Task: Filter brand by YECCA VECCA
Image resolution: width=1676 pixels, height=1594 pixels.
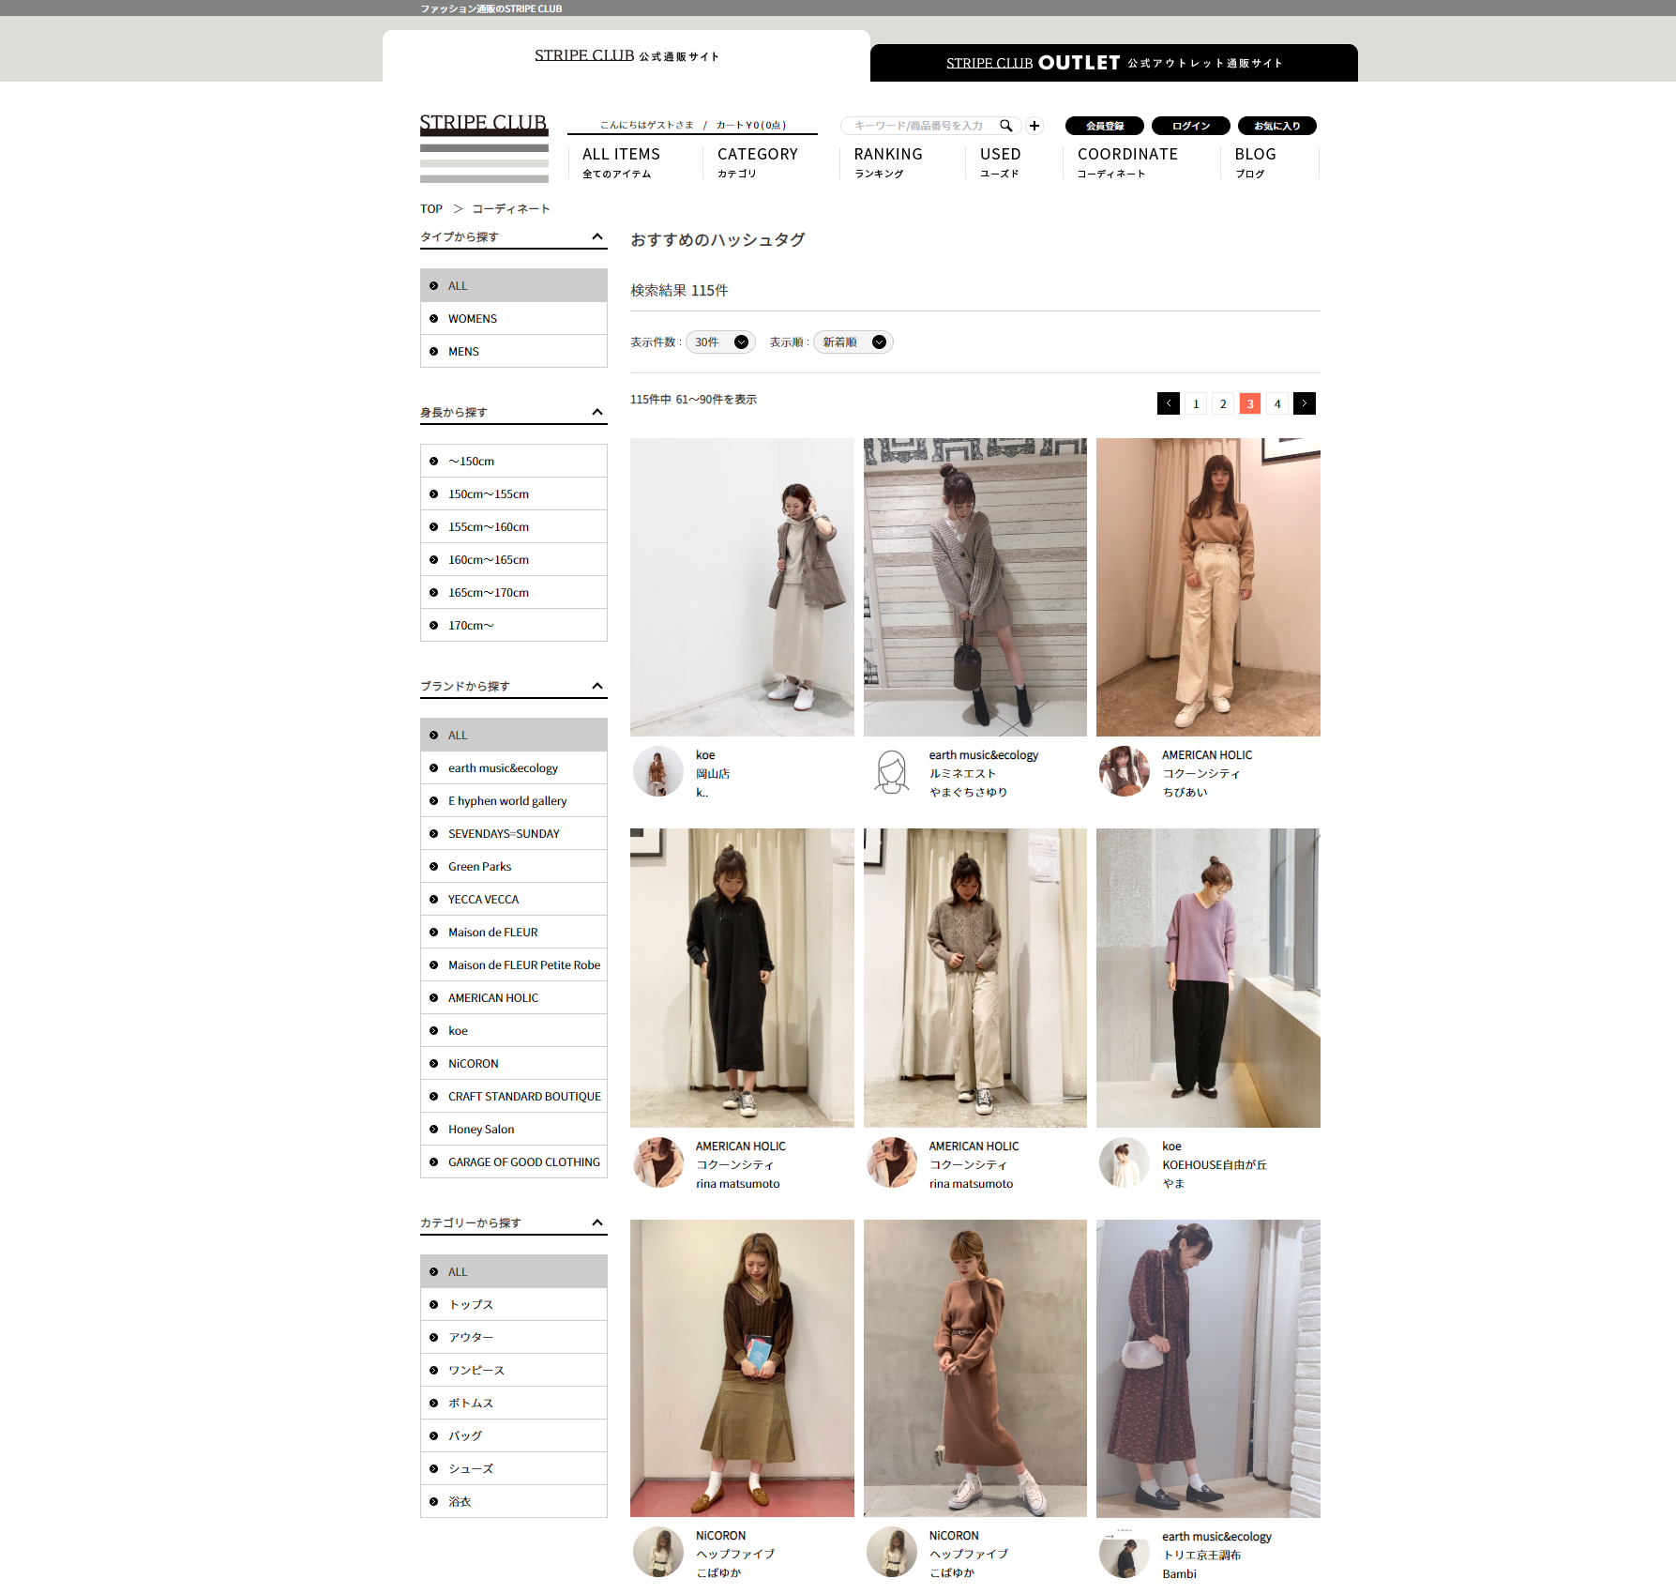Action: (x=514, y=899)
